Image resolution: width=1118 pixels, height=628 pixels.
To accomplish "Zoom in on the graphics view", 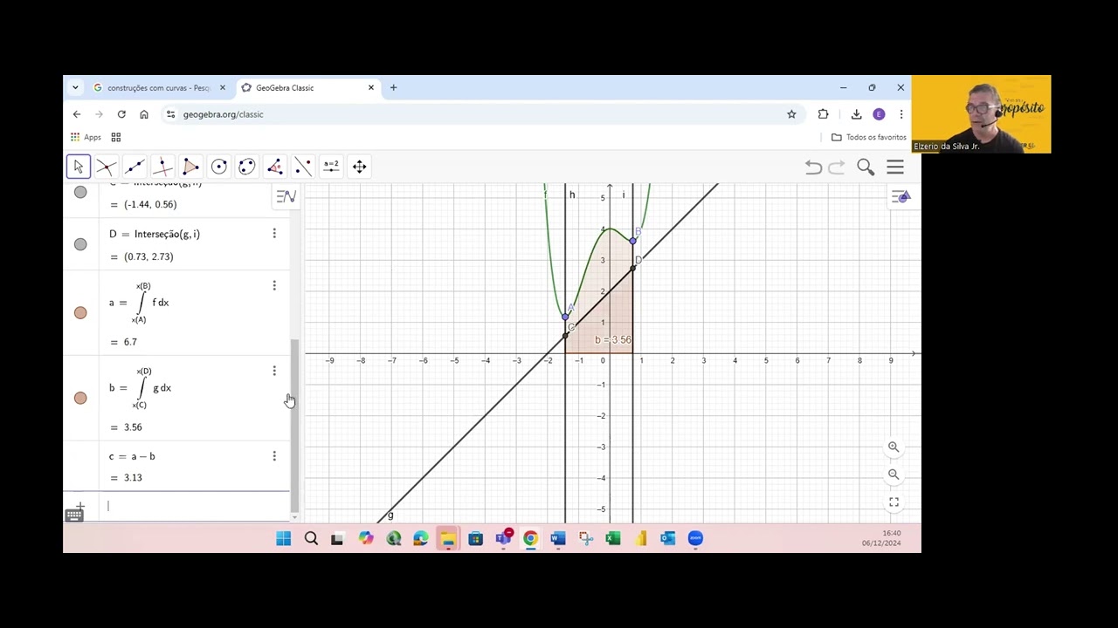I will [894, 447].
